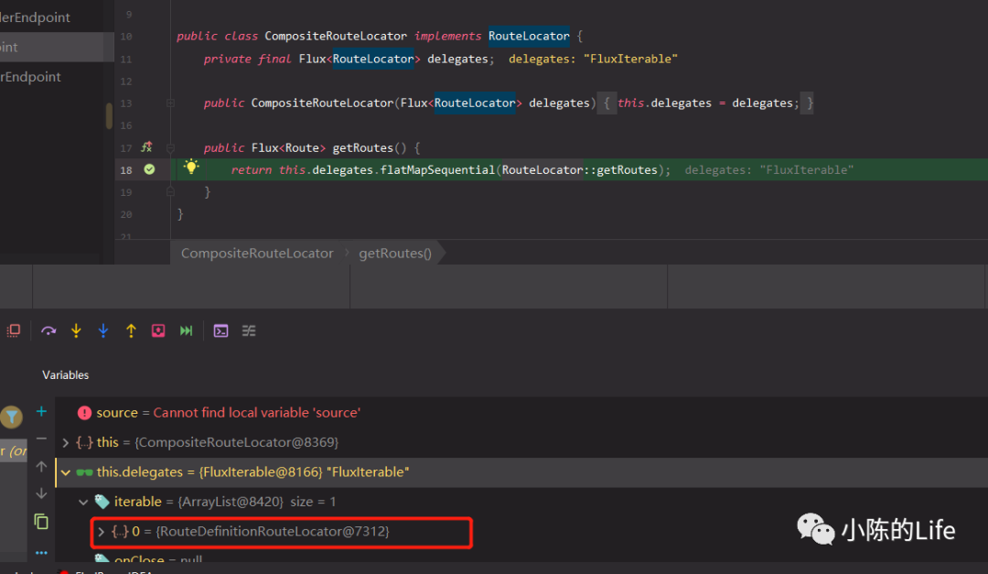Expand element 0 RouteDefinitionRouteLocator node
Image resolution: width=988 pixels, height=574 pixels.
pos(101,532)
